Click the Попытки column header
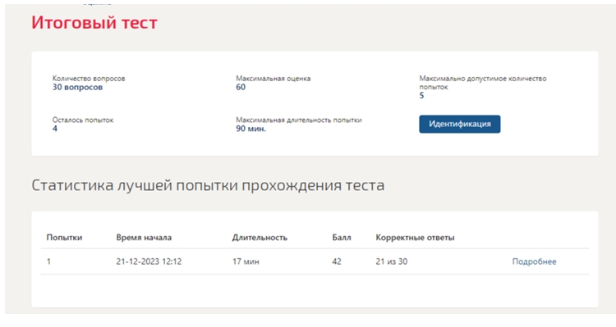 pyautogui.click(x=64, y=237)
